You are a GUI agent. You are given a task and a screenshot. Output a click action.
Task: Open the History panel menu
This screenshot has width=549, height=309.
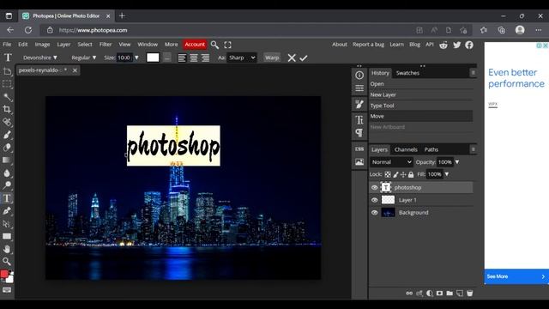tap(473, 72)
